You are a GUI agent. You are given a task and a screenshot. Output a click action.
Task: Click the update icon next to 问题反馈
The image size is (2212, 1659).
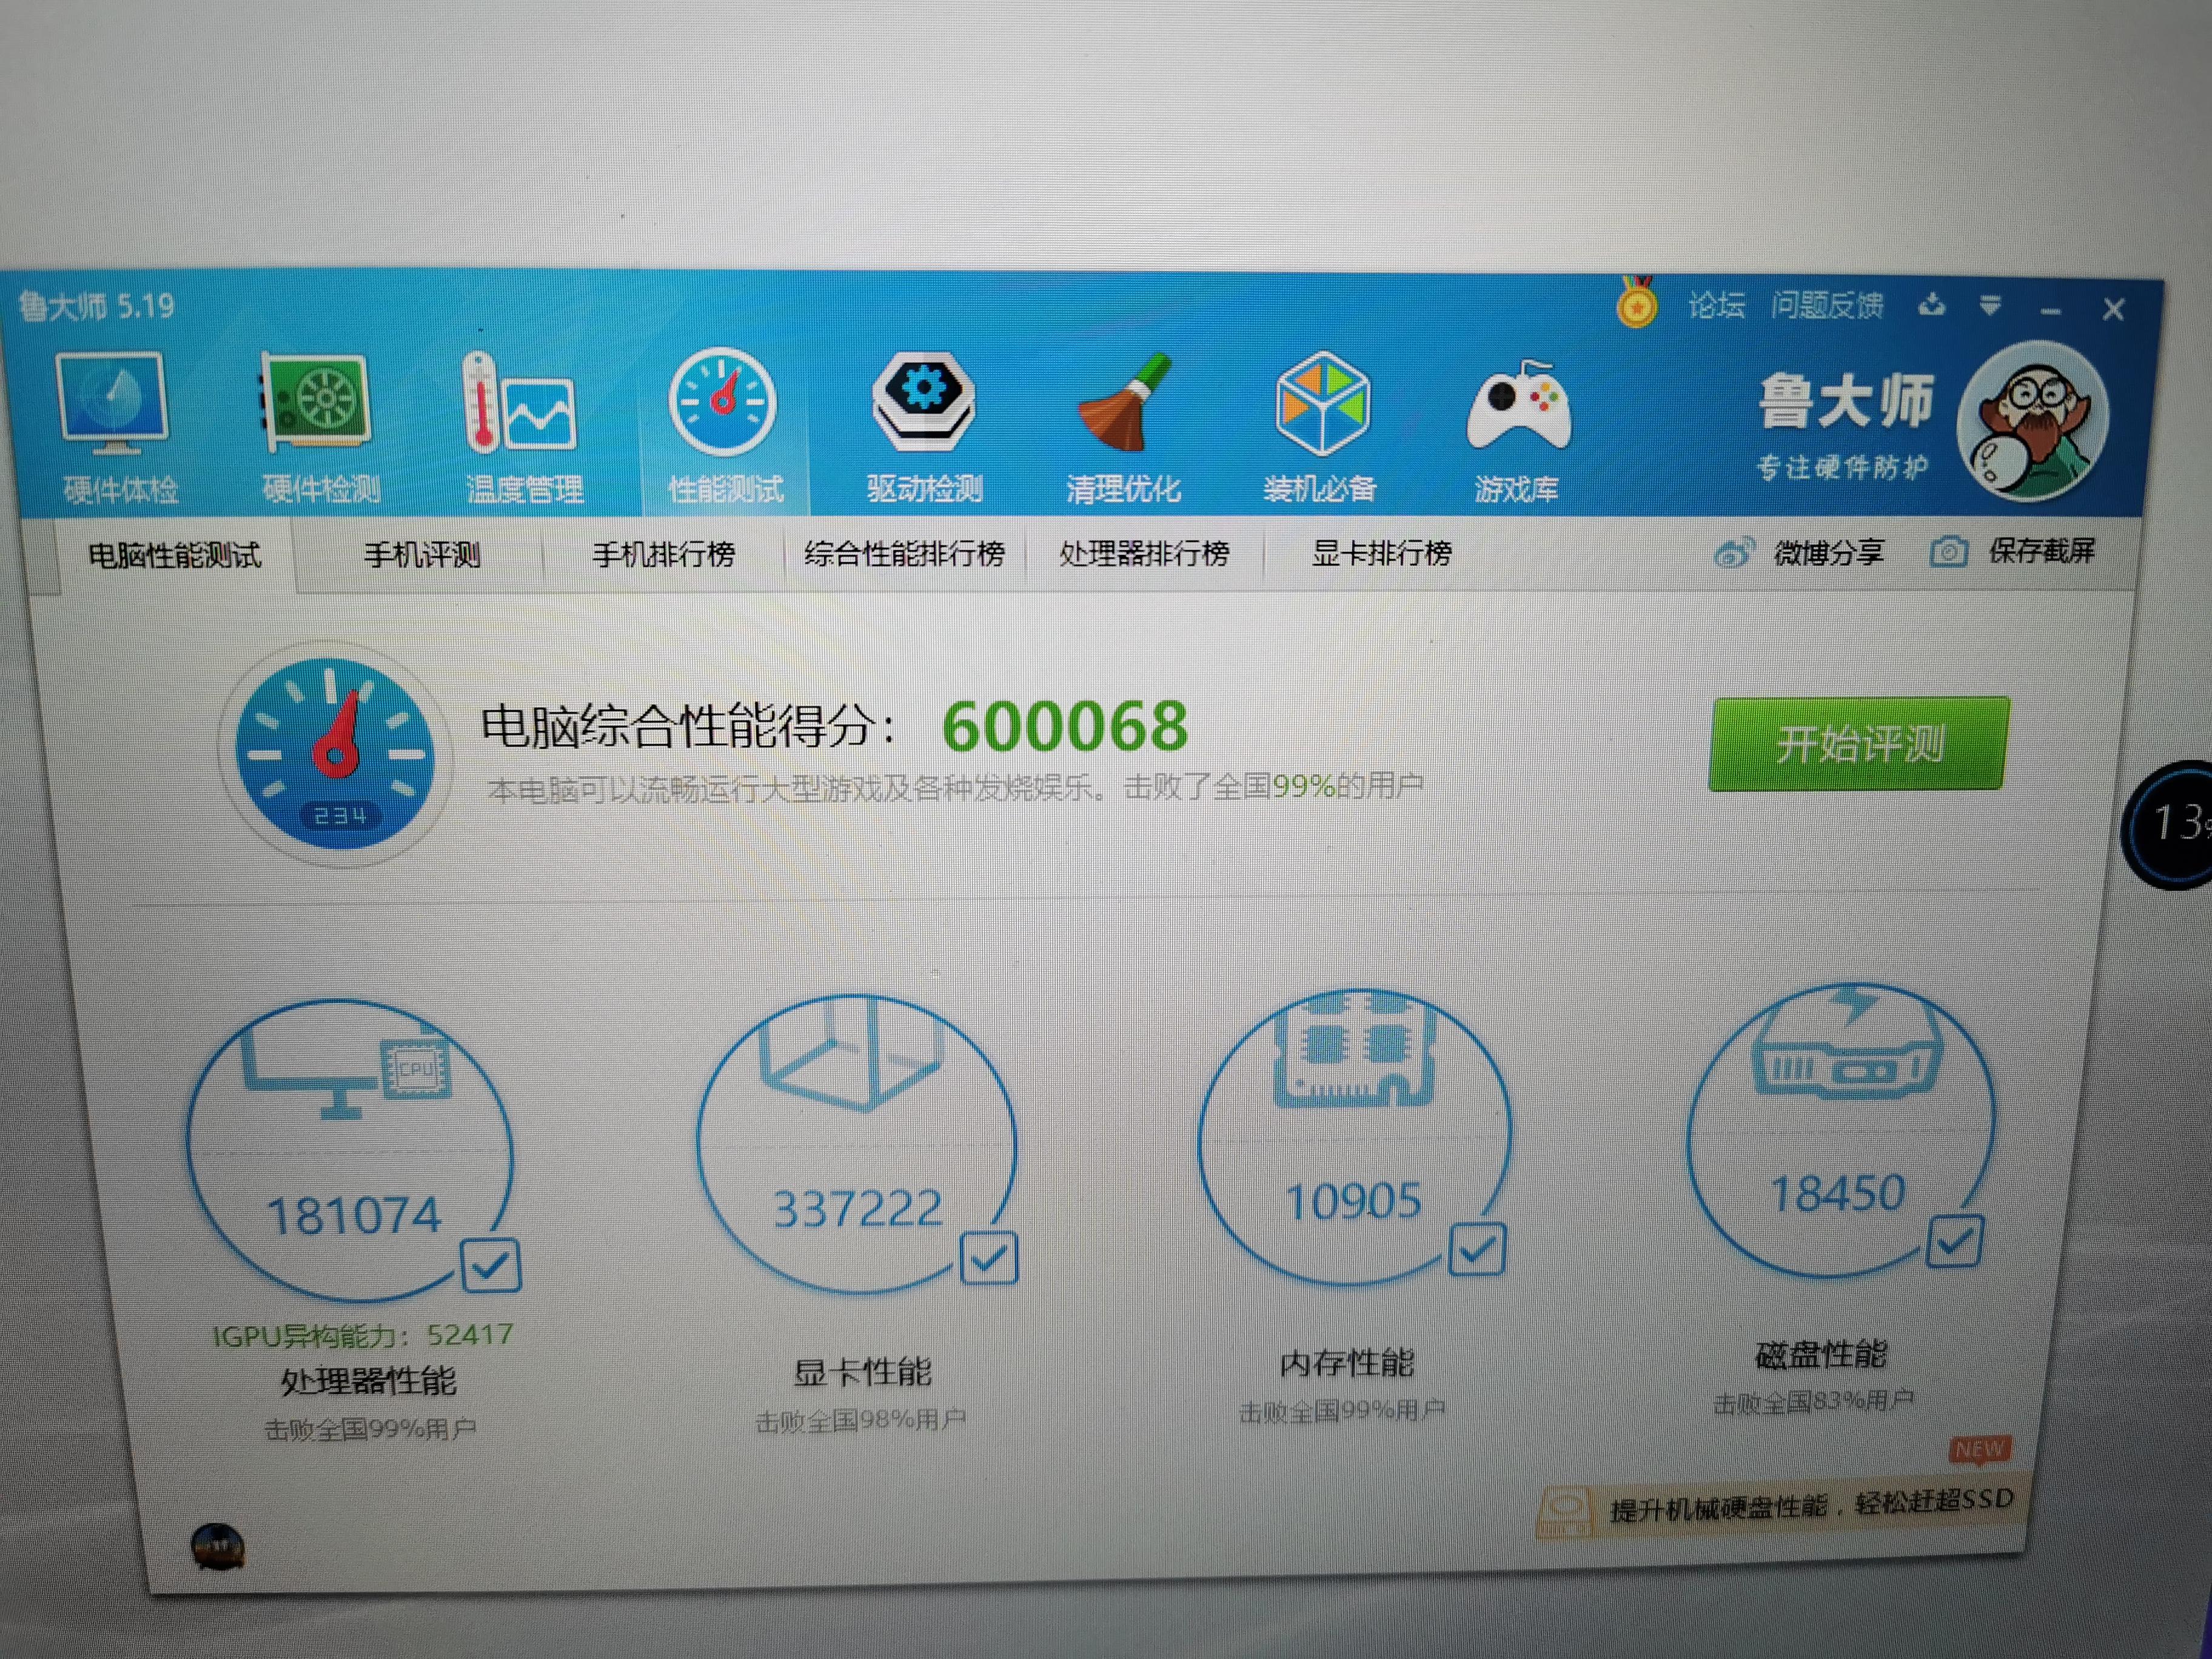point(1932,305)
